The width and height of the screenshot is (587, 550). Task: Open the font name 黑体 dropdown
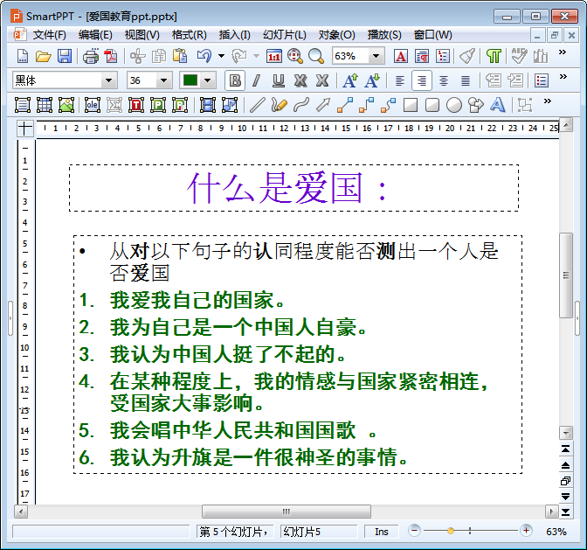(108, 80)
